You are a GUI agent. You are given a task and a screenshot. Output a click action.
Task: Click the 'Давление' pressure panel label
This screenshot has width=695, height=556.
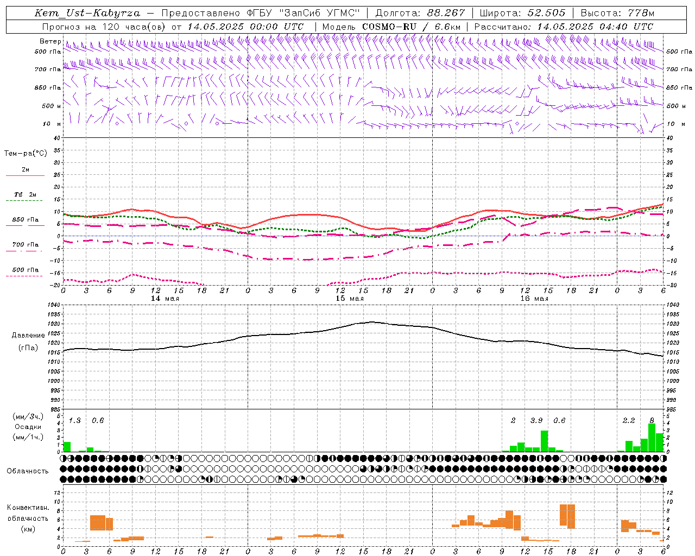click(x=28, y=336)
